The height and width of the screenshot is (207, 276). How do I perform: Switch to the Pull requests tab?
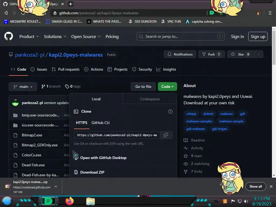pyautogui.click(x=65, y=69)
